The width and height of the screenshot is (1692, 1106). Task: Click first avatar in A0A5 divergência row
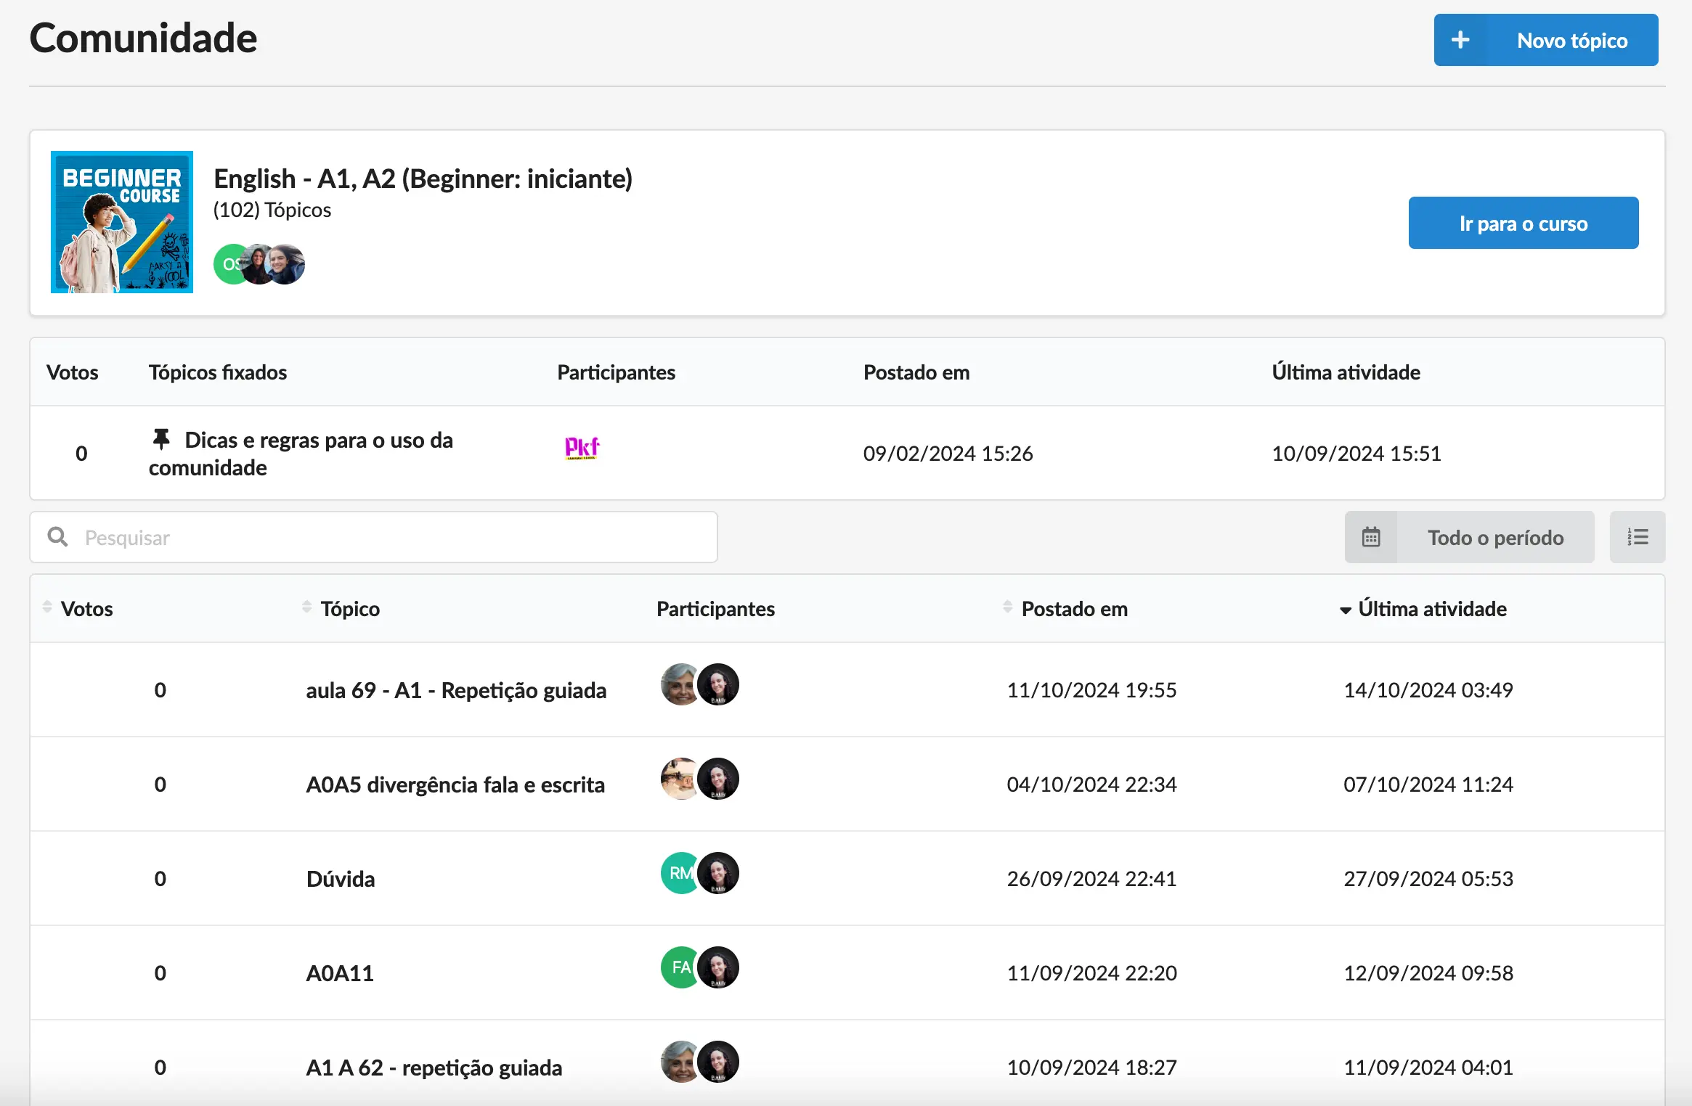coord(680,779)
